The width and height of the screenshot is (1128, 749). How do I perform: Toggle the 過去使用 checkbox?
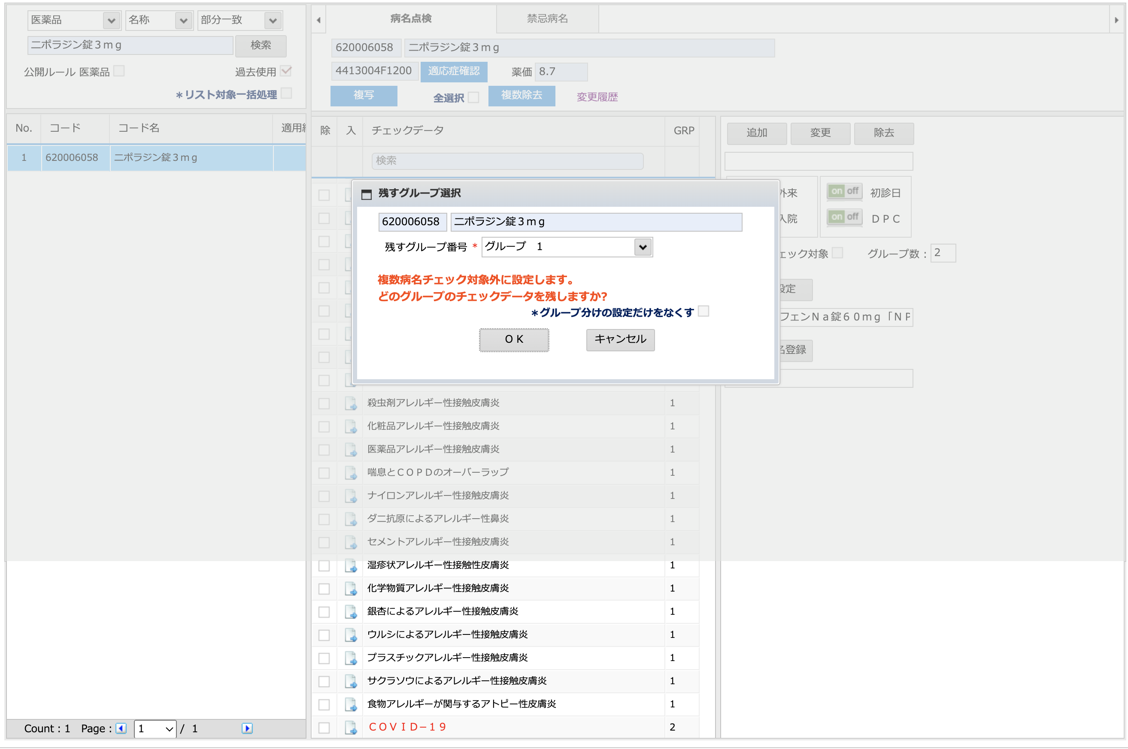point(286,71)
